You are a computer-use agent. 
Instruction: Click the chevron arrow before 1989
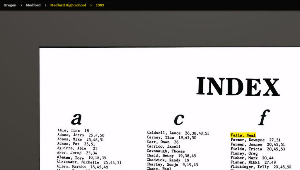(91, 5)
